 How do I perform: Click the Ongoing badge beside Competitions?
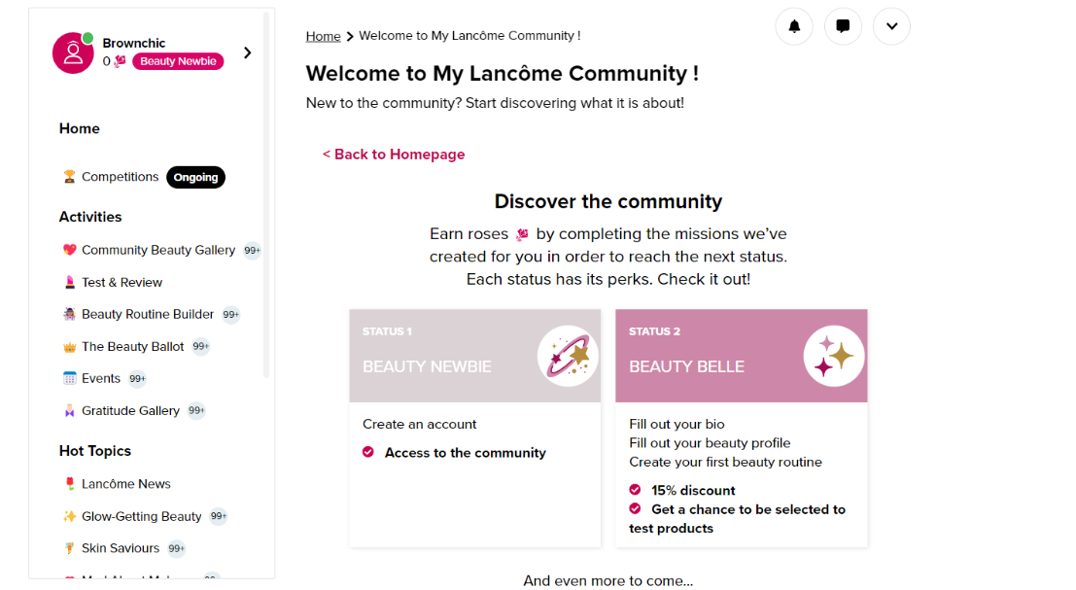(x=195, y=177)
